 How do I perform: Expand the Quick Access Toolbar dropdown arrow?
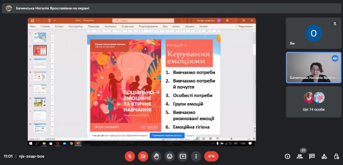pyautogui.click(x=55, y=21)
